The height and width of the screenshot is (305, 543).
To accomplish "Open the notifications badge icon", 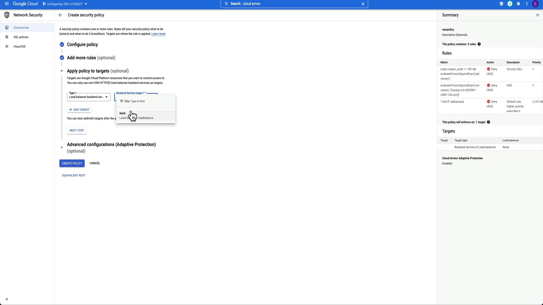I will point(510,4).
